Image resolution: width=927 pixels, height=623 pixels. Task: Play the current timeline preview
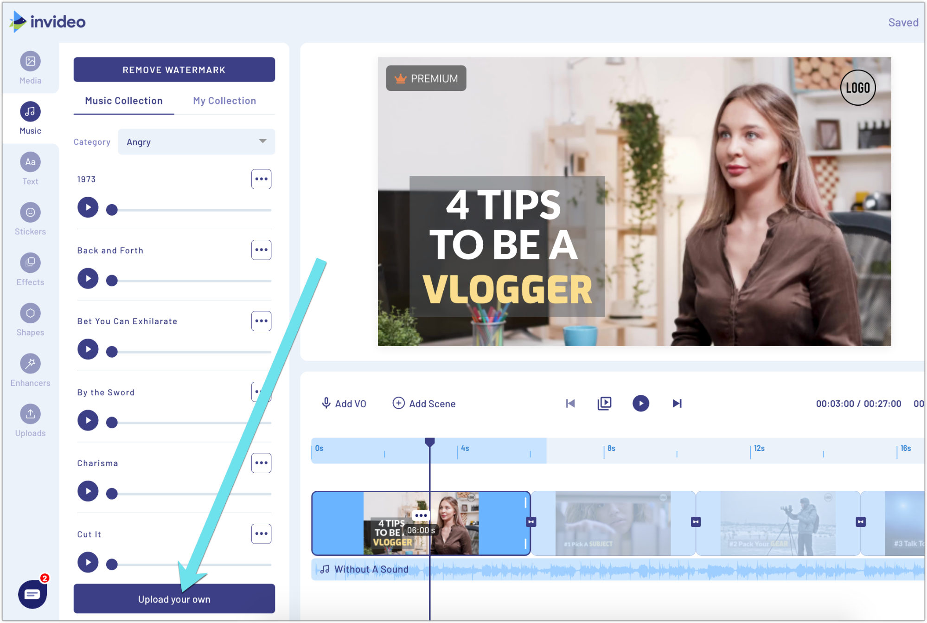[640, 403]
